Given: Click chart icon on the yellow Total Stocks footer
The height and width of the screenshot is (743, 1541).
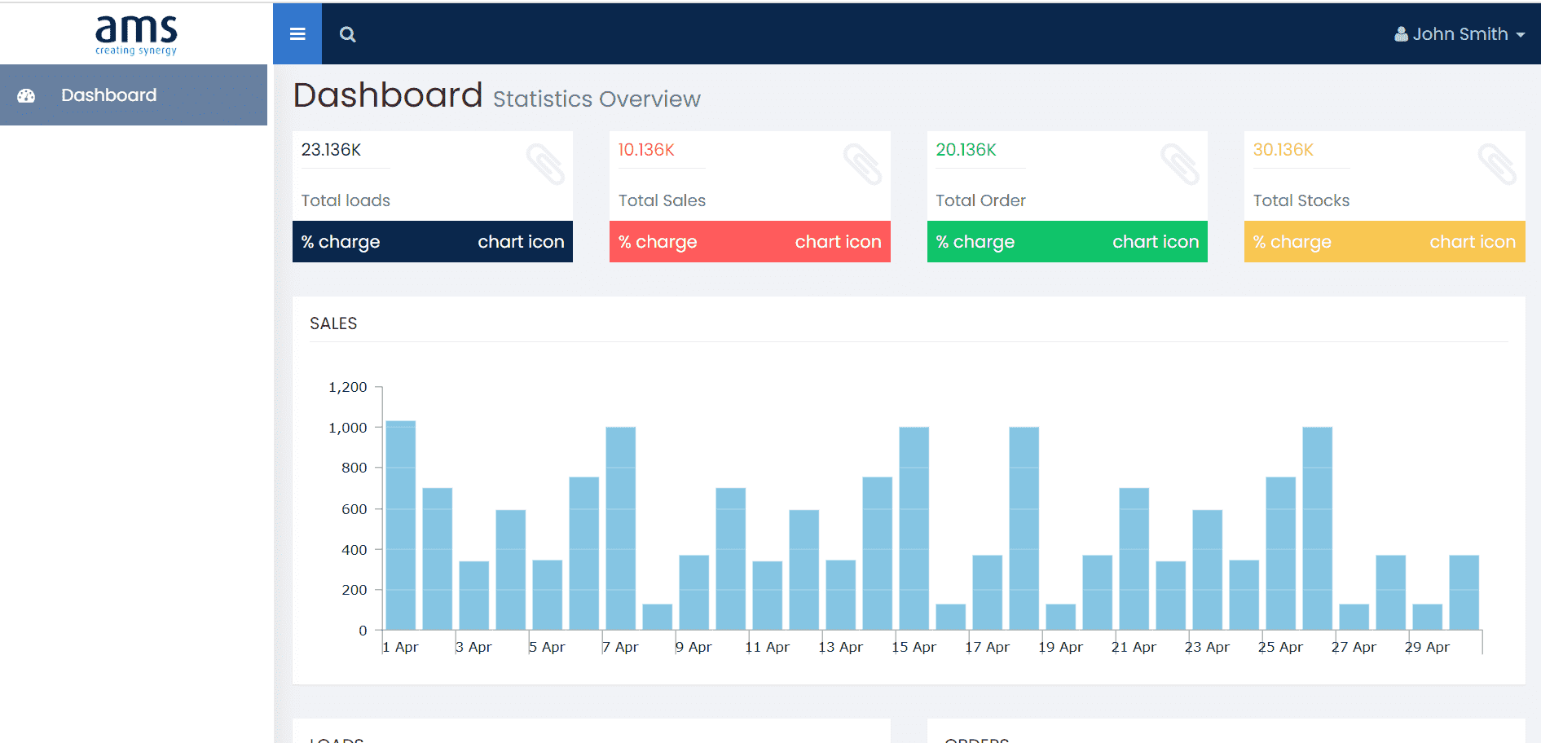Looking at the screenshot, I should (x=1473, y=242).
